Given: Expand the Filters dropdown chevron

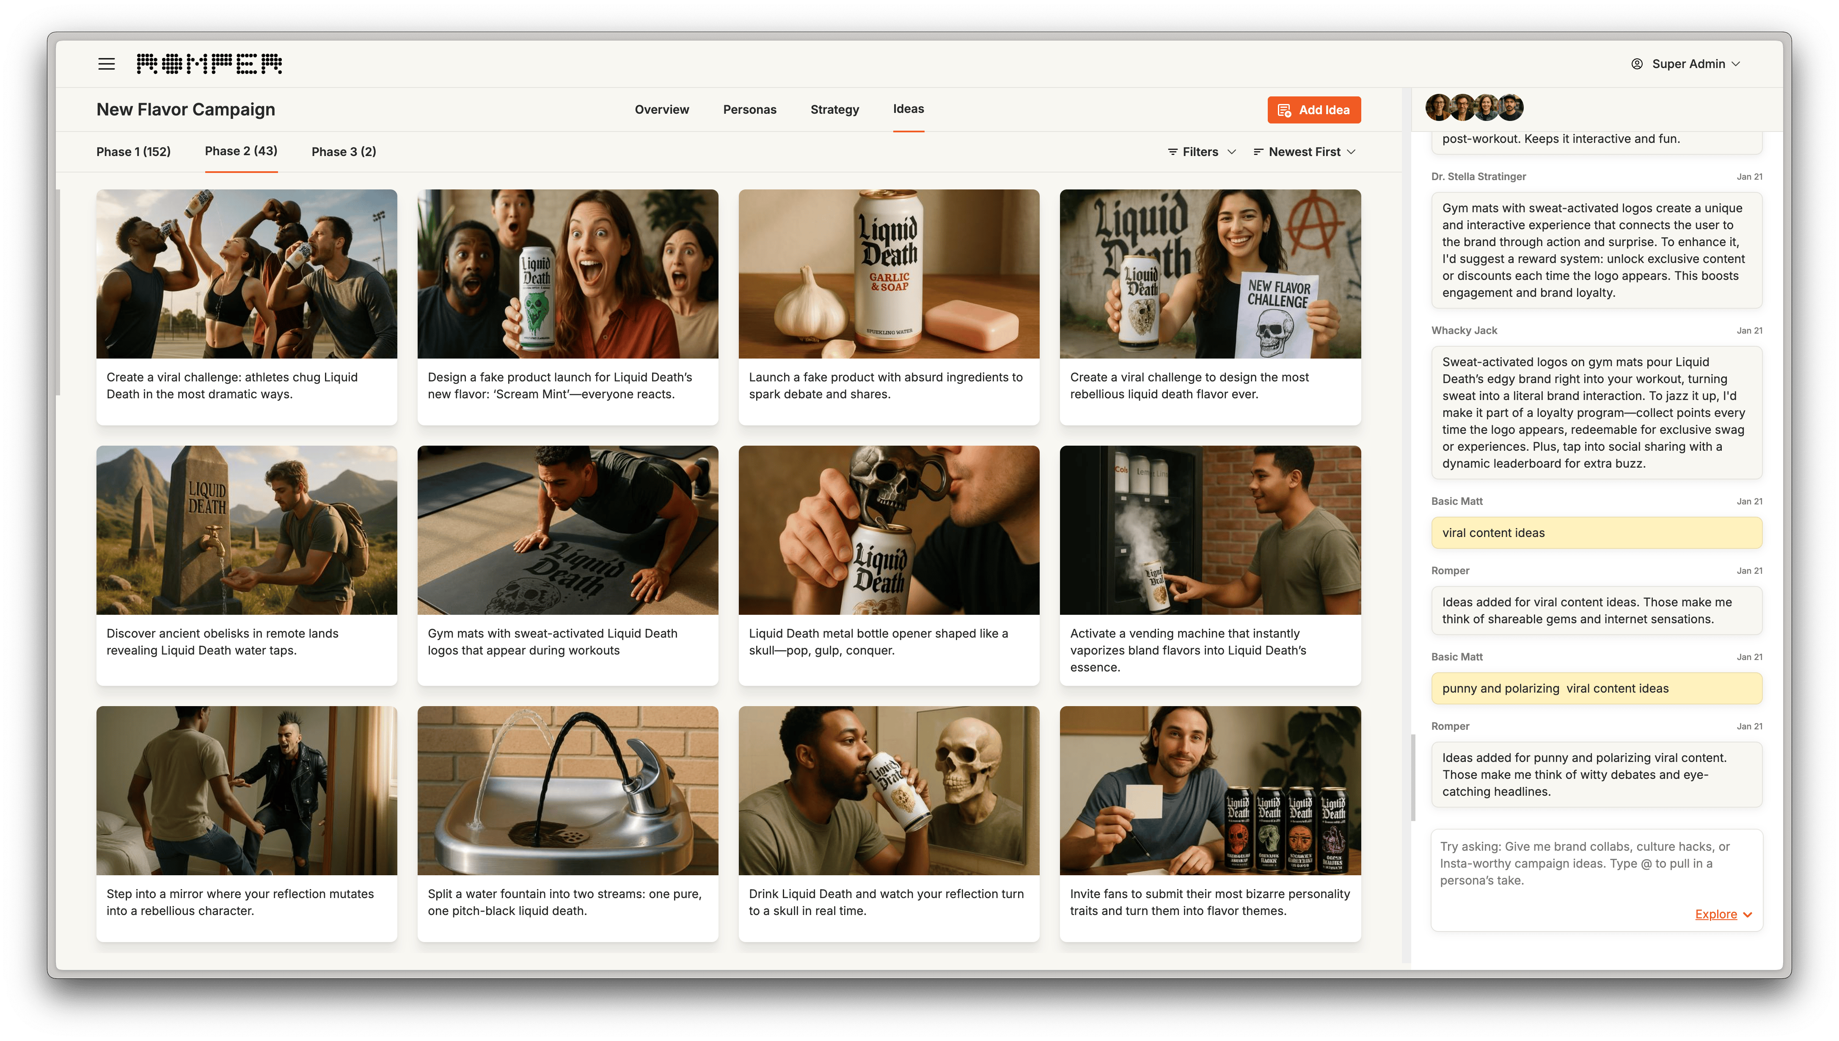Looking at the screenshot, I should [x=1232, y=152].
